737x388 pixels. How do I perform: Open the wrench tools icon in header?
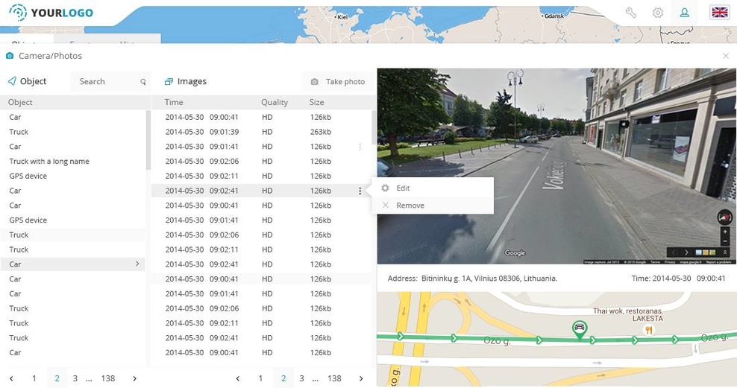631,13
